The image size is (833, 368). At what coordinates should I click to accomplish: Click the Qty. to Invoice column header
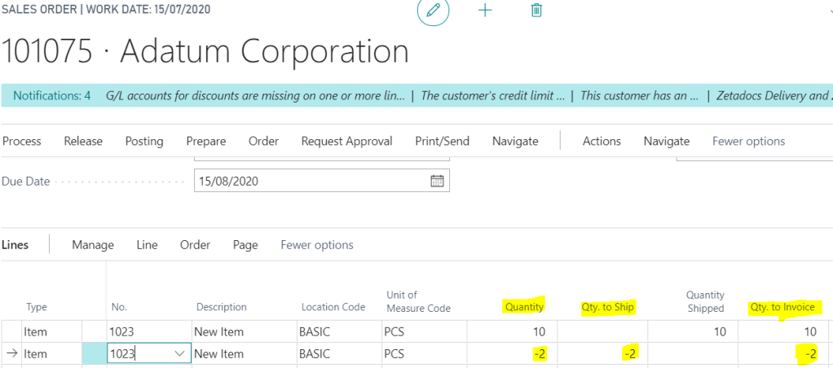click(x=782, y=307)
